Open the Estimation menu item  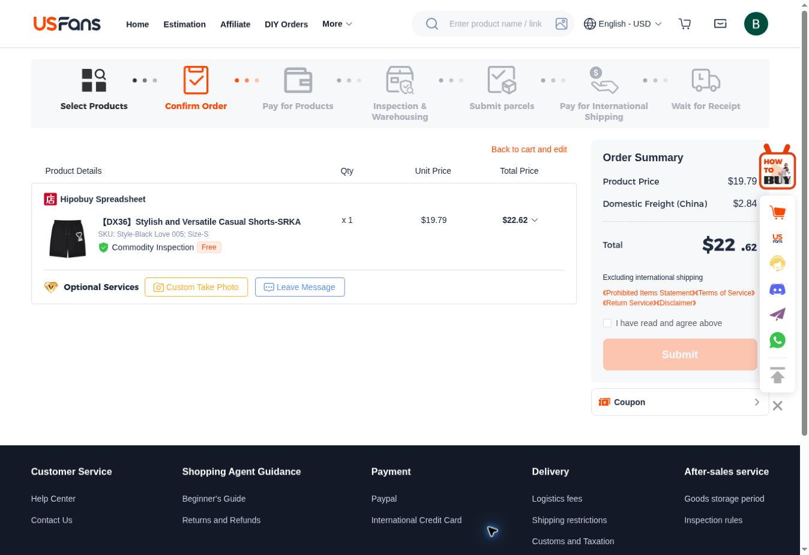(x=185, y=25)
